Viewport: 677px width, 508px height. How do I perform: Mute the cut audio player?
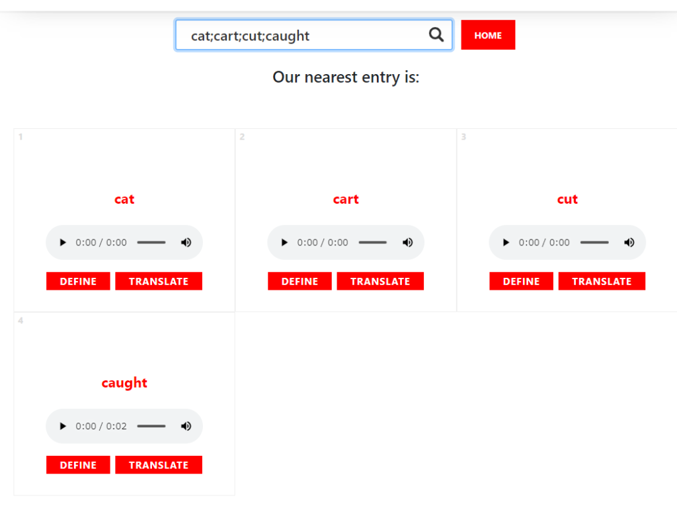[629, 242]
